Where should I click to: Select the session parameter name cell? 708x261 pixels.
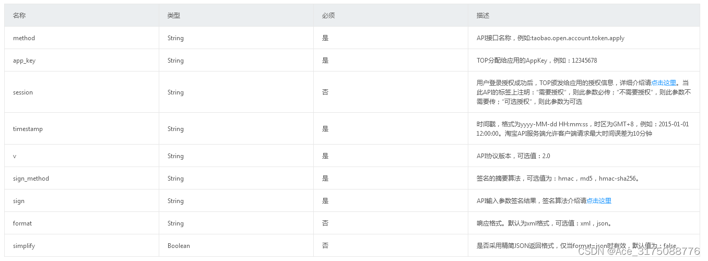coord(82,92)
